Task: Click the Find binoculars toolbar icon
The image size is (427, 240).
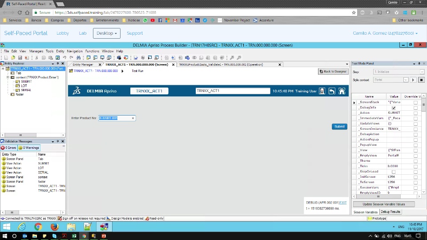Action: (x=78, y=58)
